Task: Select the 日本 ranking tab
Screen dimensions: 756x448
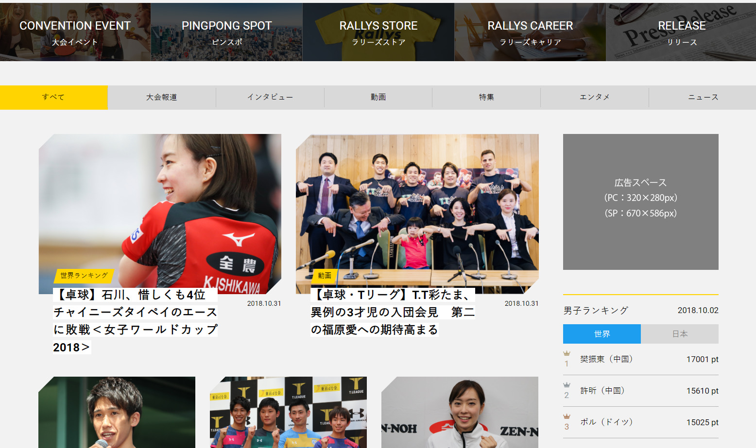Action: pyautogui.click(x=680, y=334)
